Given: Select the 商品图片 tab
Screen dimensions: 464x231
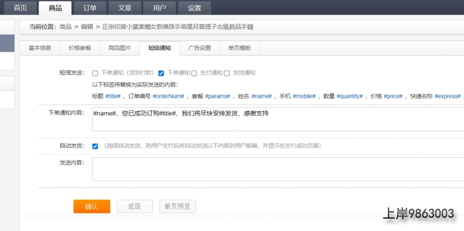Looking at the screenshot, I should click(120, 48).
